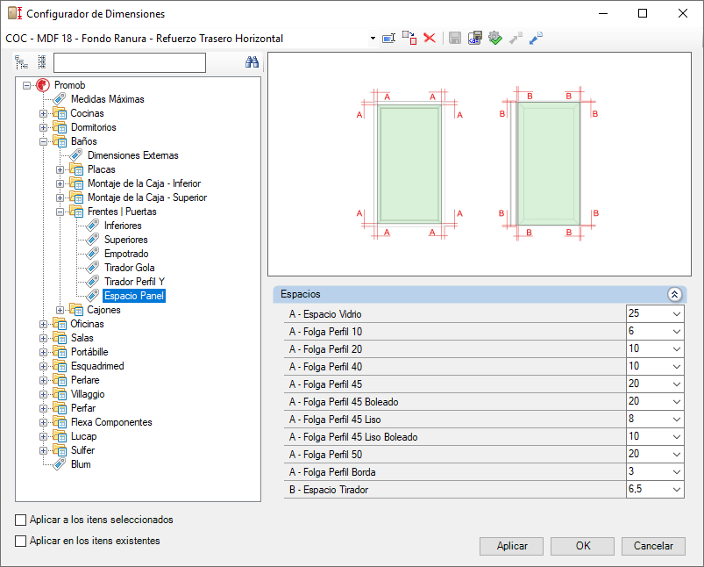Click the tag icon next to Medidas Máximas
Image resolution: width=704 pixels, height=567 pixels.
tap(60, 99)
